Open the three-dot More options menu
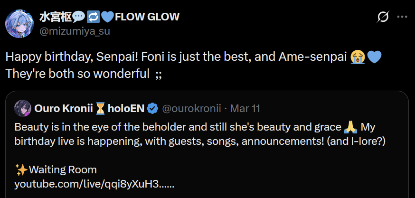This screenshot has width=415, height=198. (402, 17)
